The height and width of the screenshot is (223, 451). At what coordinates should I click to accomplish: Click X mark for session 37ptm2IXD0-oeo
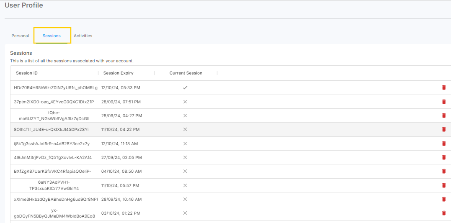185,102
